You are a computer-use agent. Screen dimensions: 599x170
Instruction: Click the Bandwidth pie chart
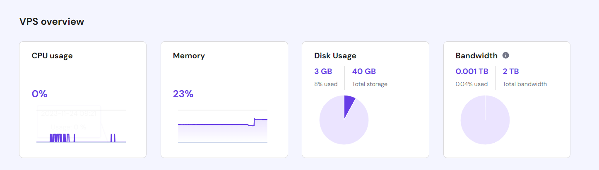coord(485,120)
